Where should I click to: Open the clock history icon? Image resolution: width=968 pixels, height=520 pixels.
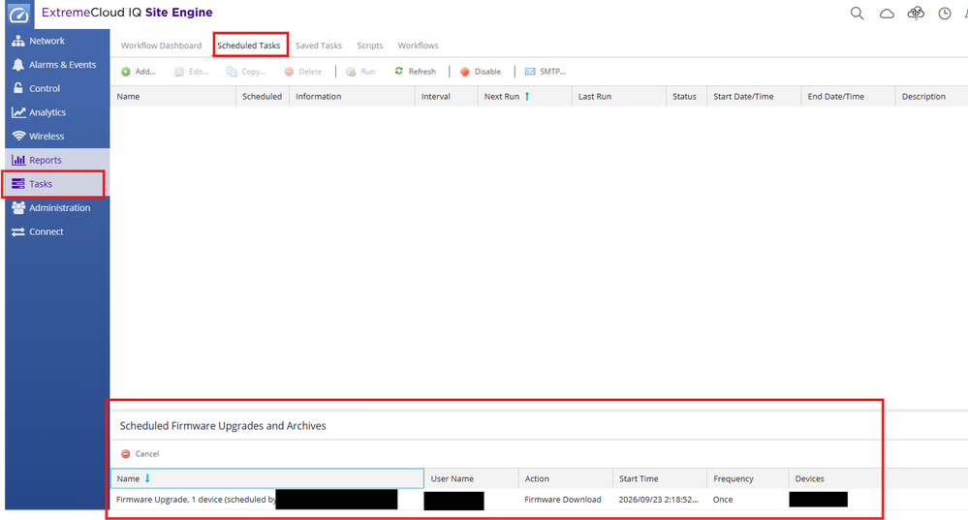tap(945, 14)
